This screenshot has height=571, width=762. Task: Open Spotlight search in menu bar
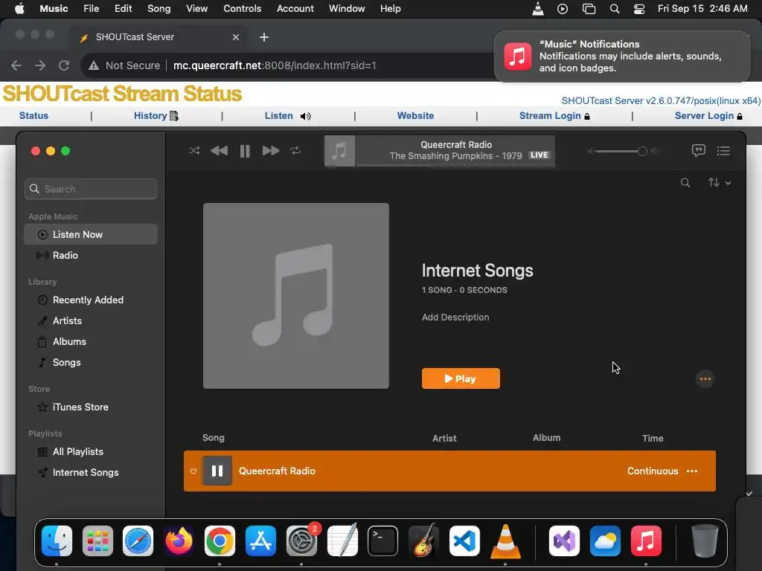tap(614, 9)
